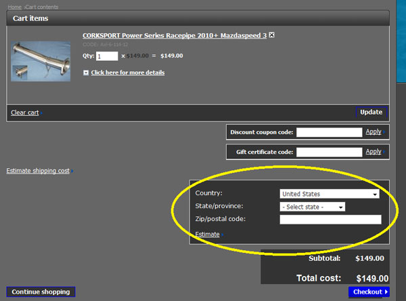The width and height of the screenshot is (406, 301).
Task: Go to Home via the breadcrumb
Action: pos(13,6)
